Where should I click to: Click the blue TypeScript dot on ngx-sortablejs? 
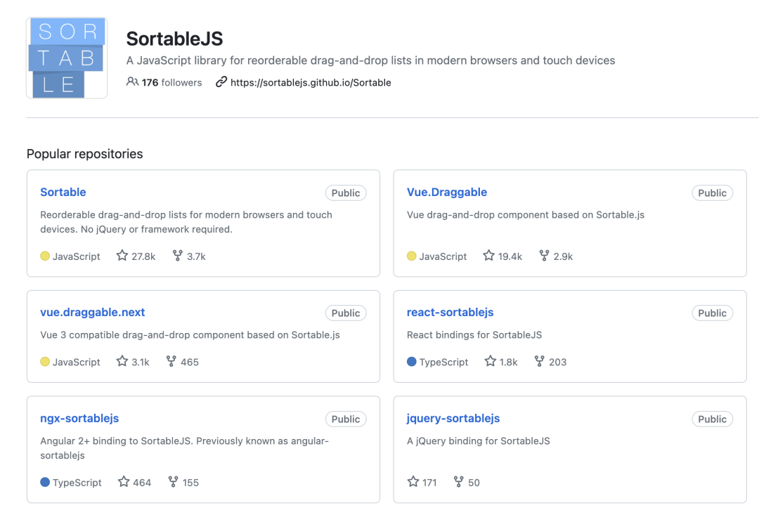[x=45, y=482]
